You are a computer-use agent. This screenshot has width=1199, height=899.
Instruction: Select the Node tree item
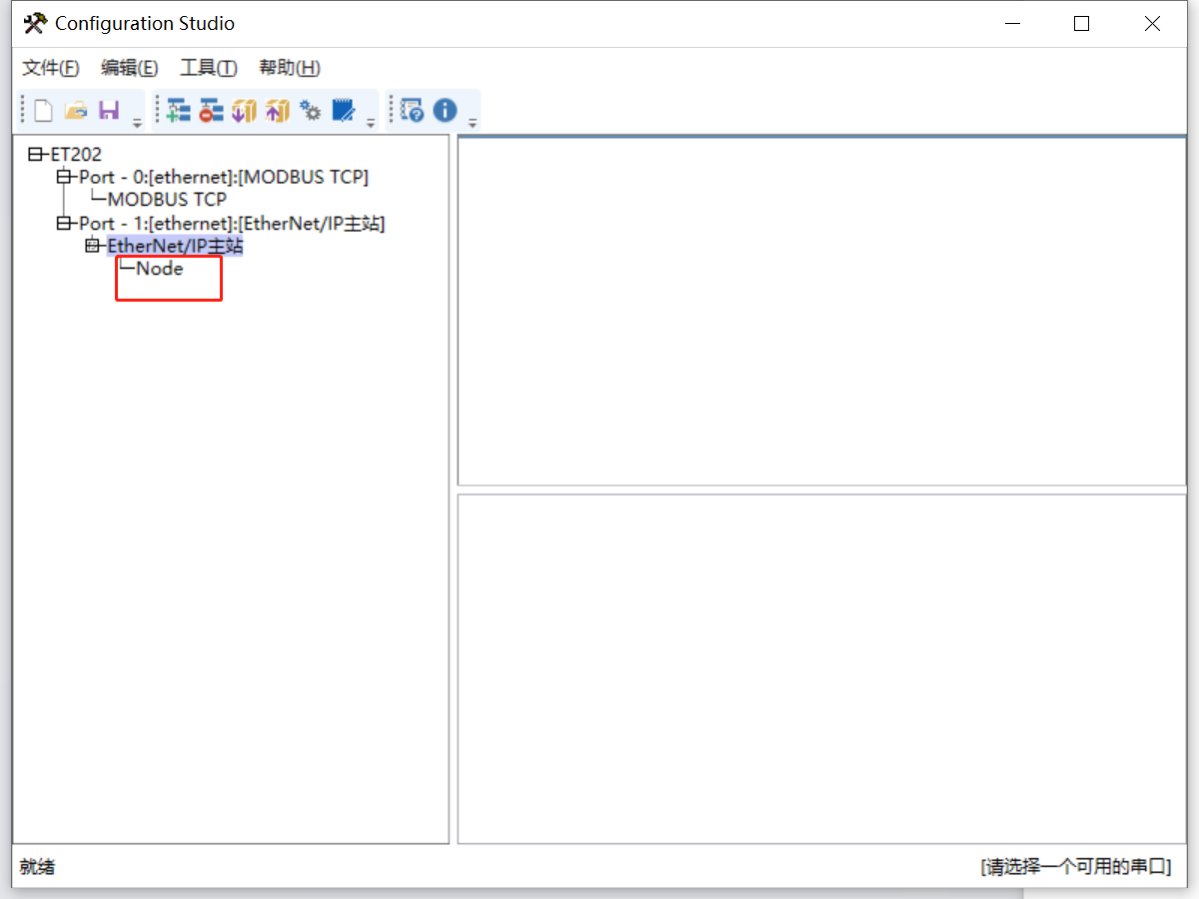pyautogui.click(x=160, y=268)
